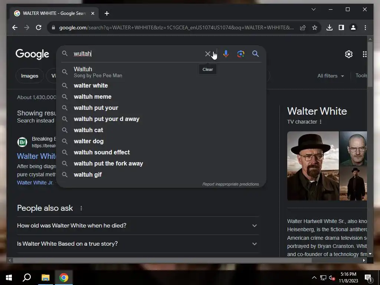Open Windows taskbar search
Viewport: 380px width, 285px height.
27,278
